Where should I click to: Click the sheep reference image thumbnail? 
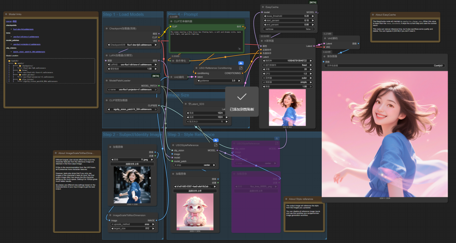(195, 212)
